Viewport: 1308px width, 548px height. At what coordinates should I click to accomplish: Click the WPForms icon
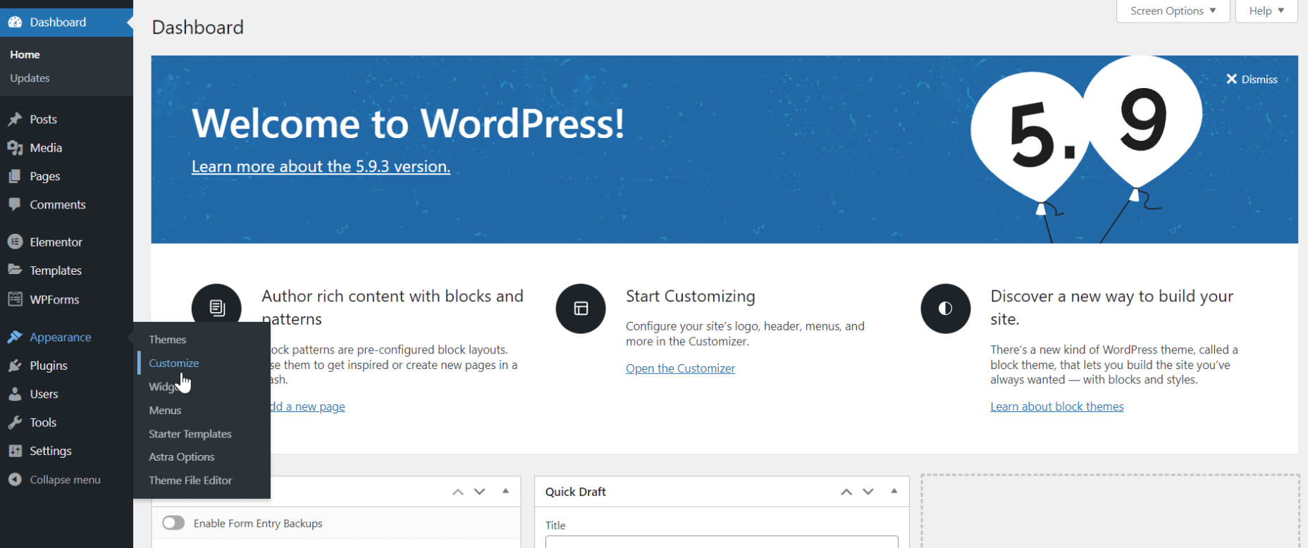pyautogui.click(x=15, y=299)
